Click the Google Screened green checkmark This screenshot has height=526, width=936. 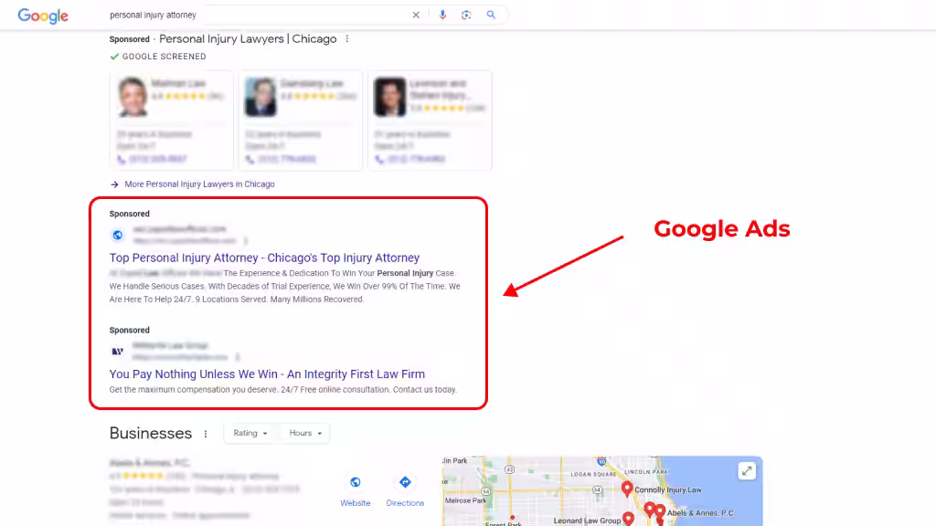(x=114, y=57)
